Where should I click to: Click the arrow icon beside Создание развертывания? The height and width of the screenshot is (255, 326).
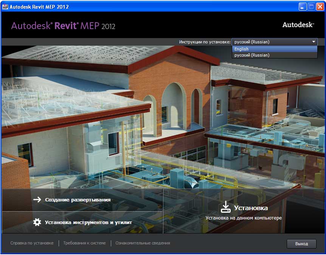click(37, 200)
